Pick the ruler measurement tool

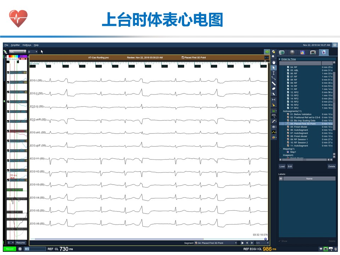274,84
